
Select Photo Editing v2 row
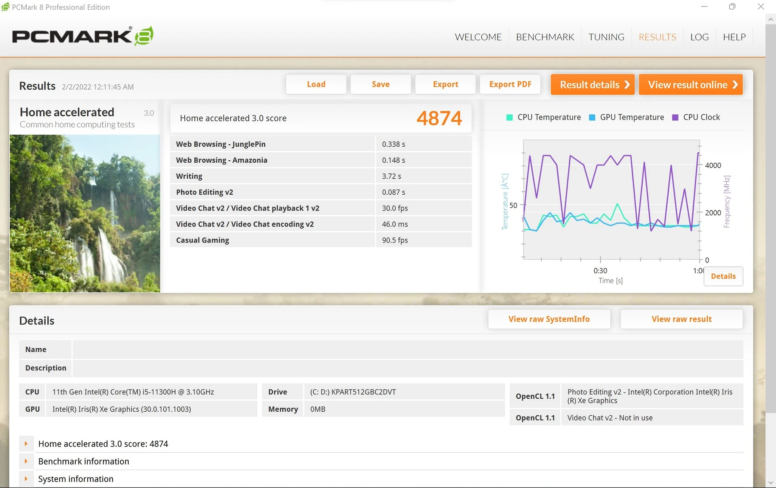pyautogui.click(x=321, y=192)
